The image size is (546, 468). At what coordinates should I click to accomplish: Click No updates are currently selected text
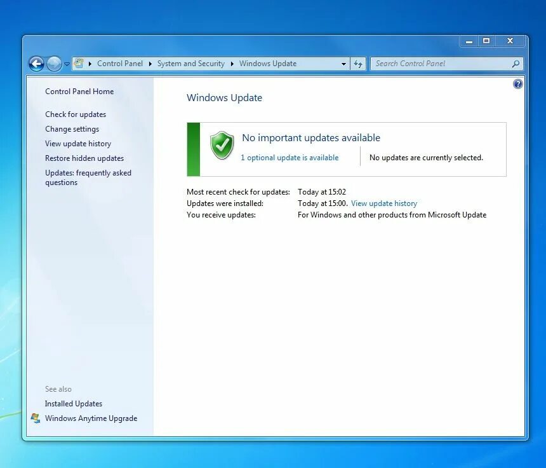click(x=426, y=158)
